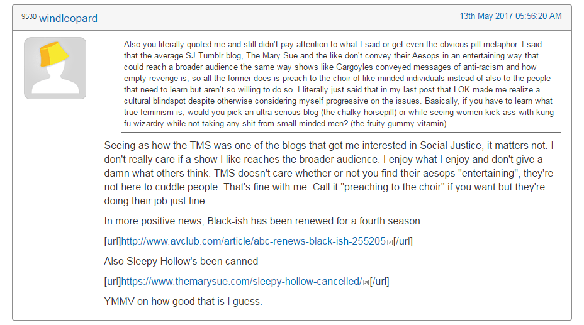584x325 pixels.
Task: Click the yellow bucket hat on avatar
Action: click(53, 54)
